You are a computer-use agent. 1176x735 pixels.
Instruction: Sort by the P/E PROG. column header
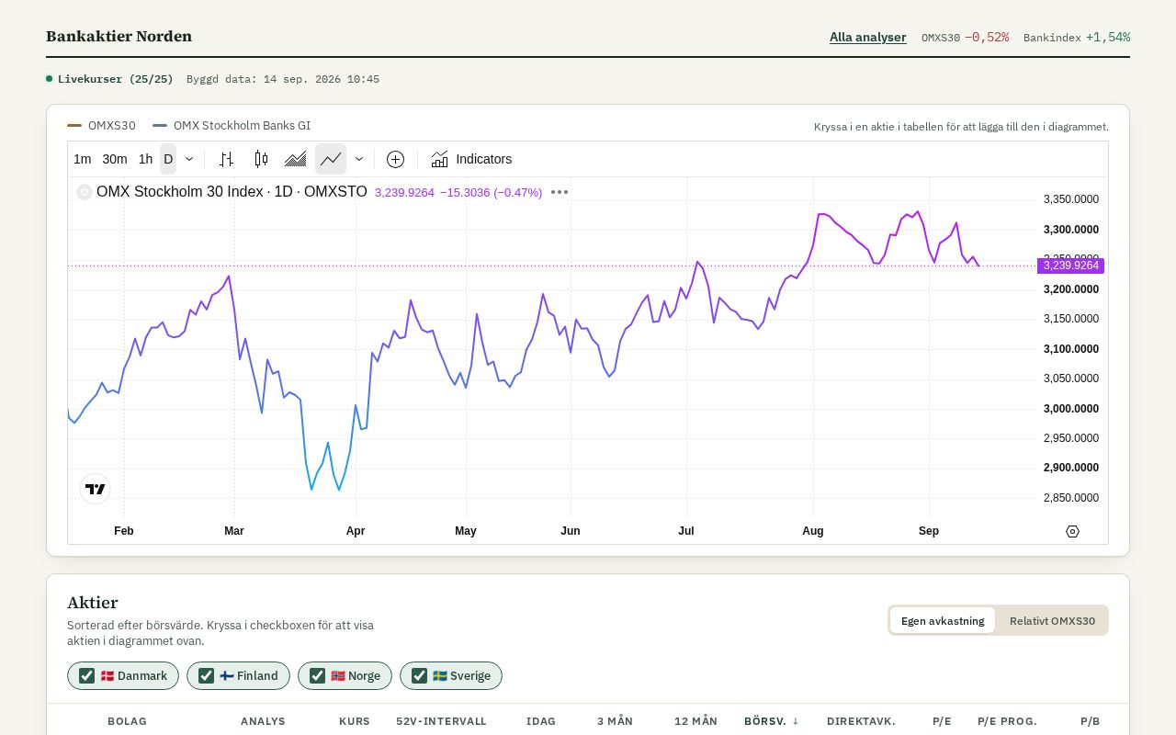(1007, 721)
